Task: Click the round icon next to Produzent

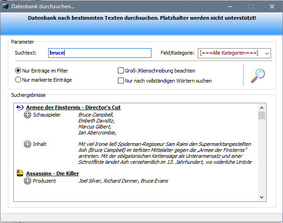Action: (x=28, y=181)
